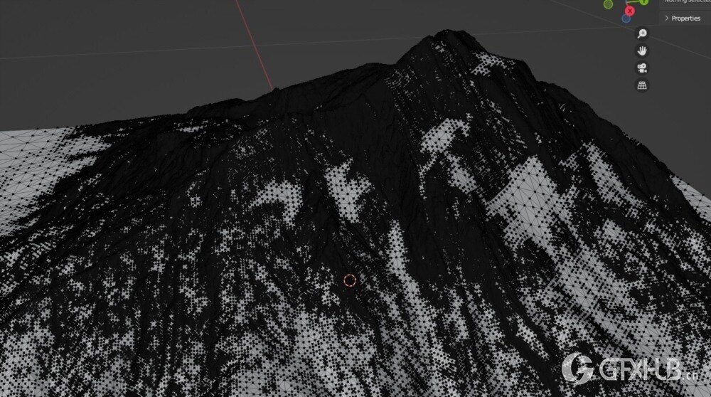The width and height of the screenshot is (711, 397).
Task: Click the red X axis gizmo ball
Action: coord(630,11)
